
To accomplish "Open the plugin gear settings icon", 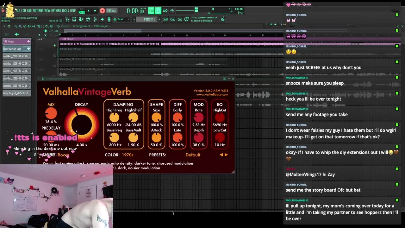I will (x=43, y=79).
